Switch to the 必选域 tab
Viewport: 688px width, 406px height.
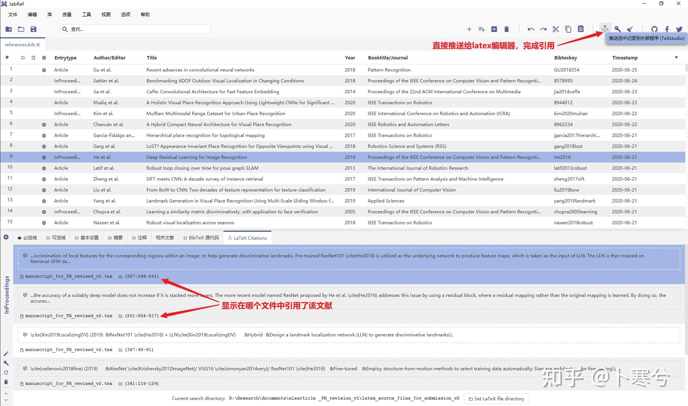pyautogui.click(x=27, y=238)
